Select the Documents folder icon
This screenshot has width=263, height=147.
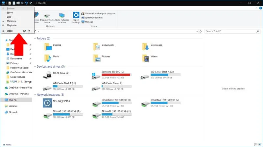pyautogui.click(x=97, y=47)
